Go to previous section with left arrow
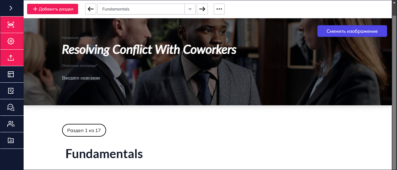This screenshot has width=397, height=170. [91, 9]
